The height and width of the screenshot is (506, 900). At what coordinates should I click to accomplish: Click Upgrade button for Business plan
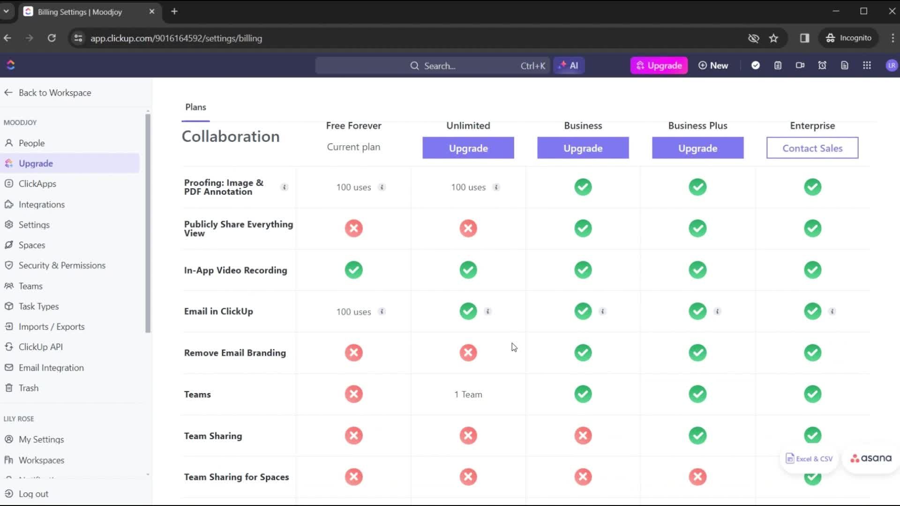point(583,148)
